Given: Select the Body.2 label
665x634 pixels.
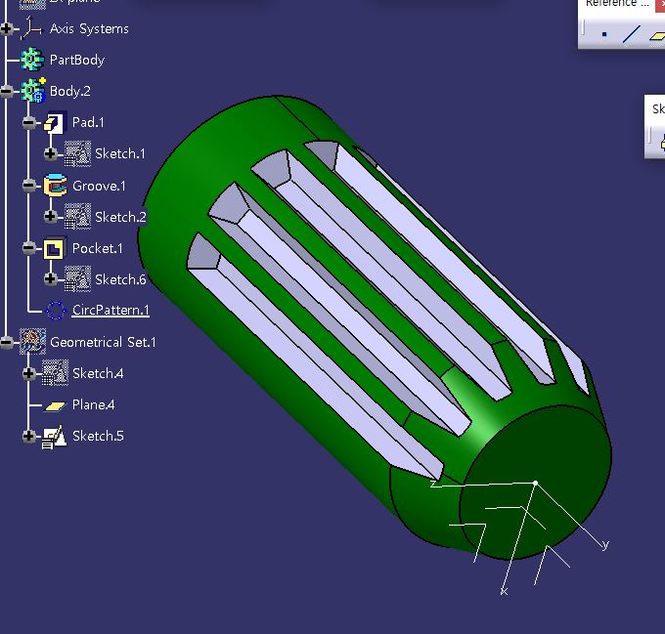Looking at the screenshot, I should point(70,91).
